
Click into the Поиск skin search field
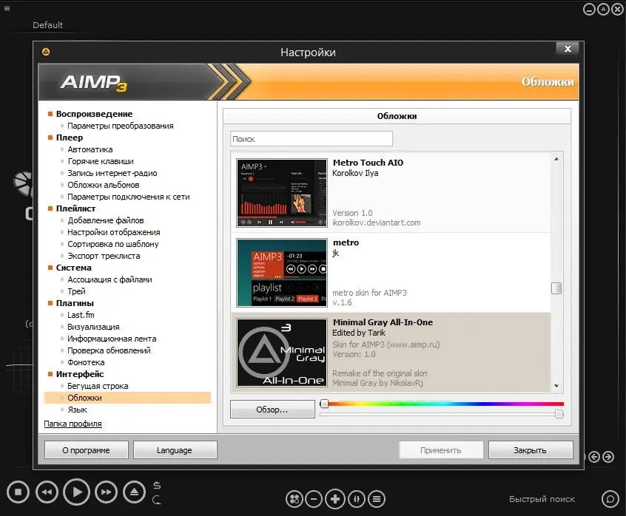(x=312, y=139)
